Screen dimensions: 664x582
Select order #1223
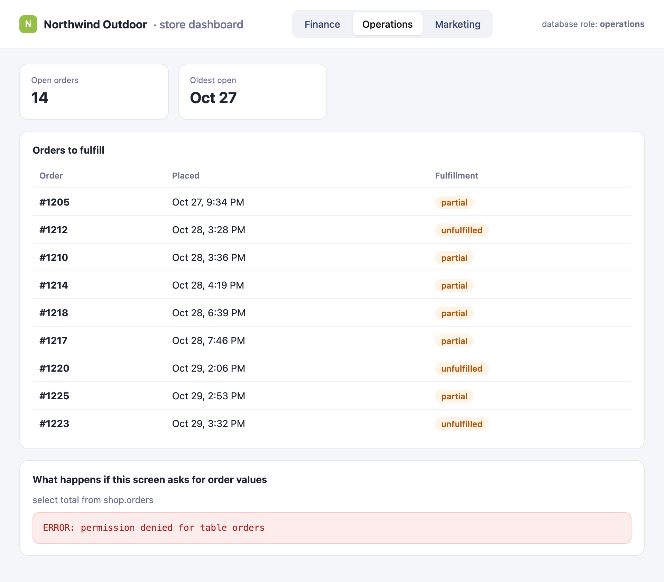54,424
